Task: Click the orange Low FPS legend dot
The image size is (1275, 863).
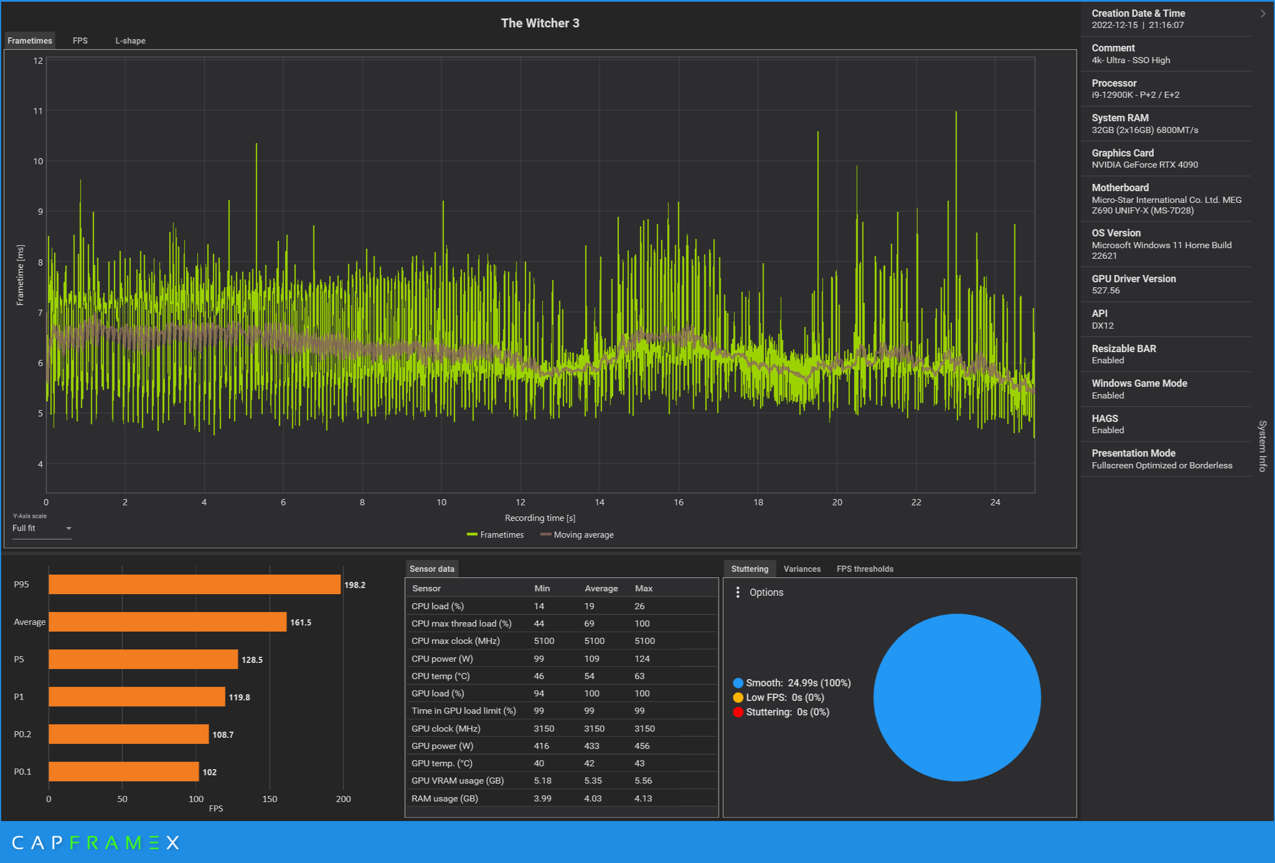Action: [738, 698]
